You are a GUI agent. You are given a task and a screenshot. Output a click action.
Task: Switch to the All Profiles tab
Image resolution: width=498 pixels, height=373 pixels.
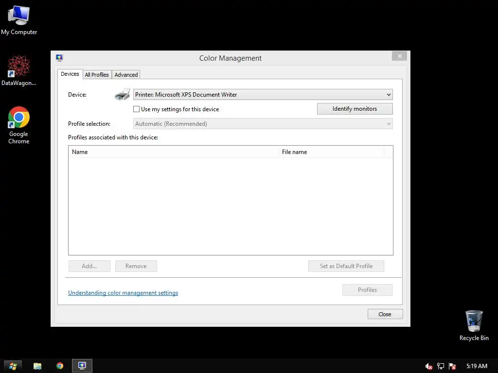click(97, 74)
